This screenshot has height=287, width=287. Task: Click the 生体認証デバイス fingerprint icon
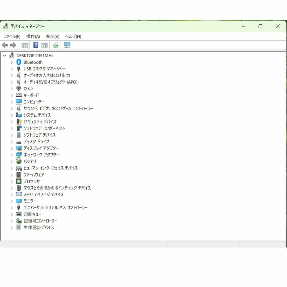point(19,227)
